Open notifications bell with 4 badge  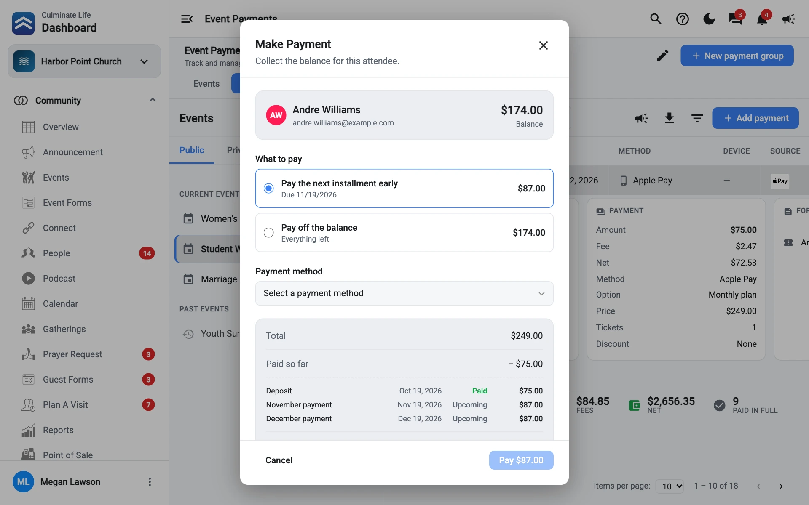[x=762, y=19]
